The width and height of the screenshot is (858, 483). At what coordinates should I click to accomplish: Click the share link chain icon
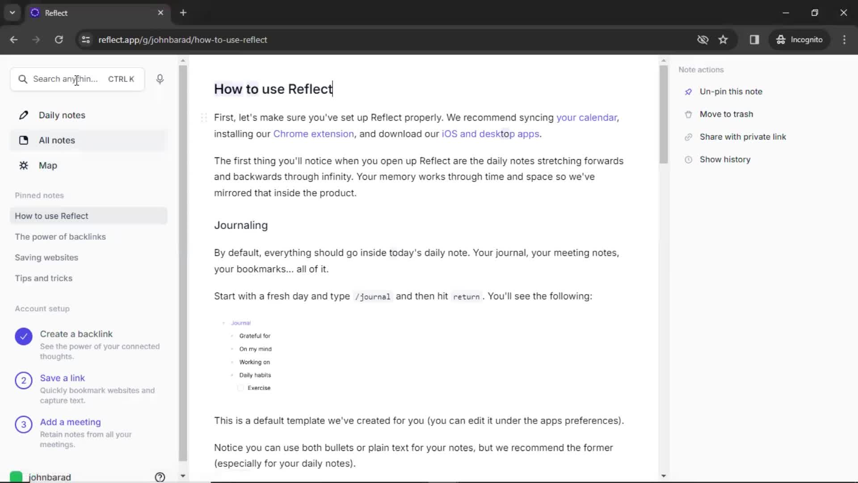tap(688, 137)
